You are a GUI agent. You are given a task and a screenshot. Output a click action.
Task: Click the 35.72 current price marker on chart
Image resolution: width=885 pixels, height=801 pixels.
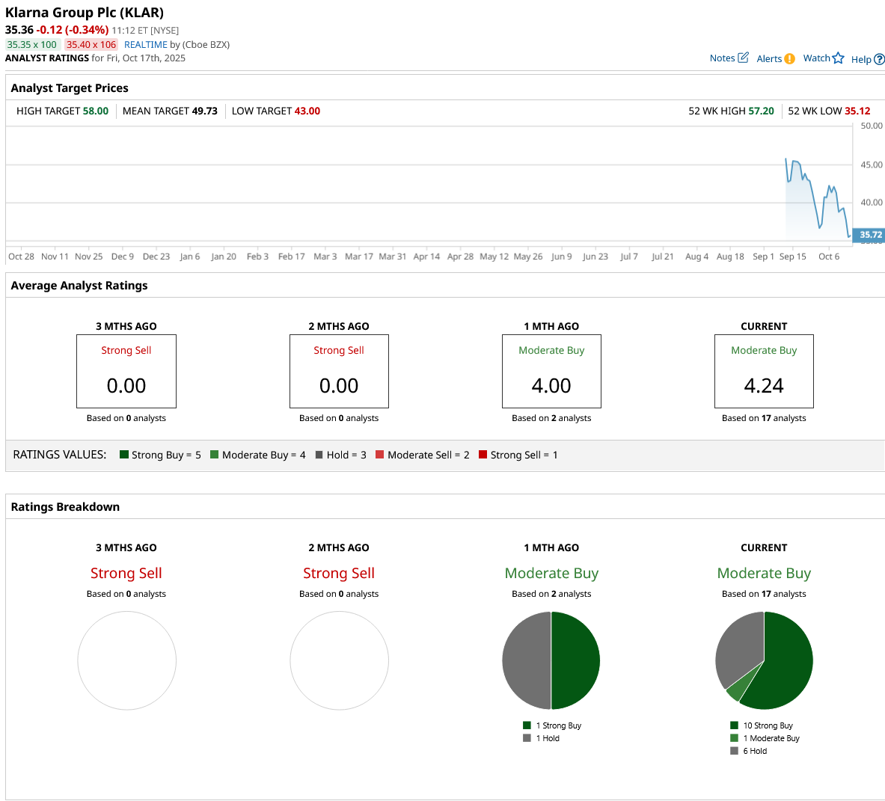[x=869, y=235]
